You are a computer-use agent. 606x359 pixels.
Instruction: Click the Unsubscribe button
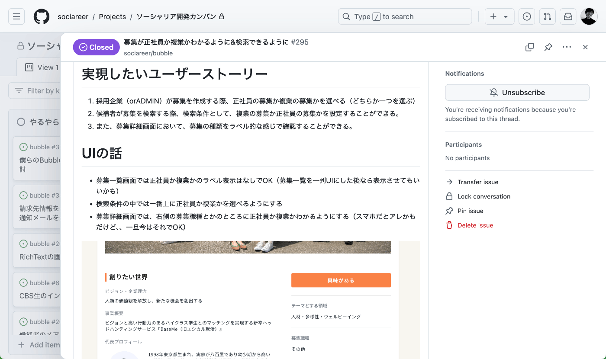tap(517, 93)
